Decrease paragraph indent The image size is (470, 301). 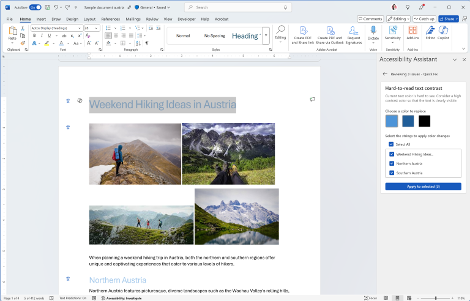tap(151, 28)
